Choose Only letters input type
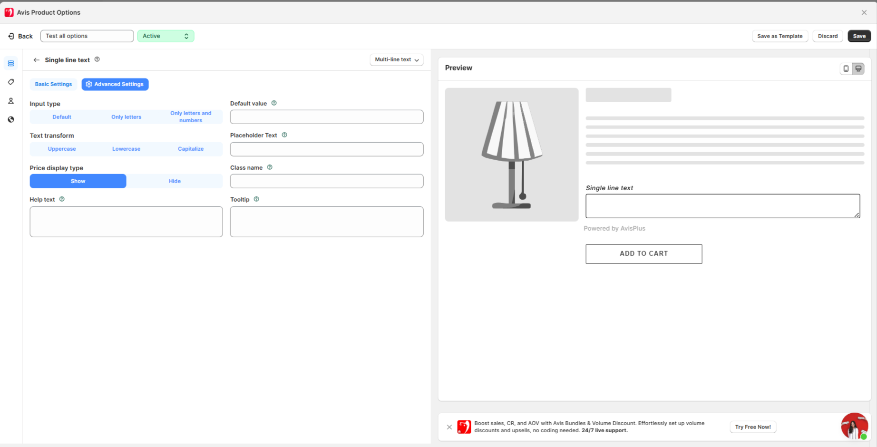This screenshot has width=877, height=447. pos(126,117)
